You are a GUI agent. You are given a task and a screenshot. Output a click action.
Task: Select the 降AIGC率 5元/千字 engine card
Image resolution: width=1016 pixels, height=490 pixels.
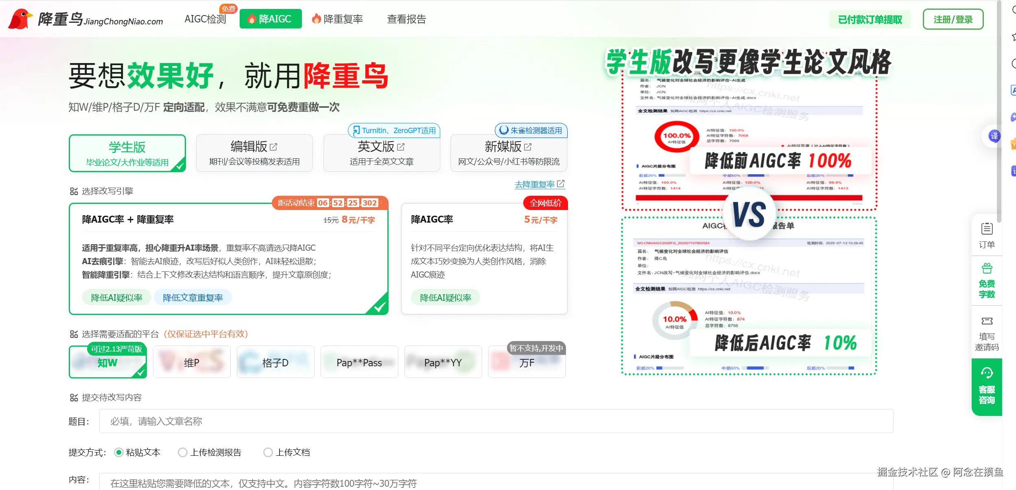point(484,259)
